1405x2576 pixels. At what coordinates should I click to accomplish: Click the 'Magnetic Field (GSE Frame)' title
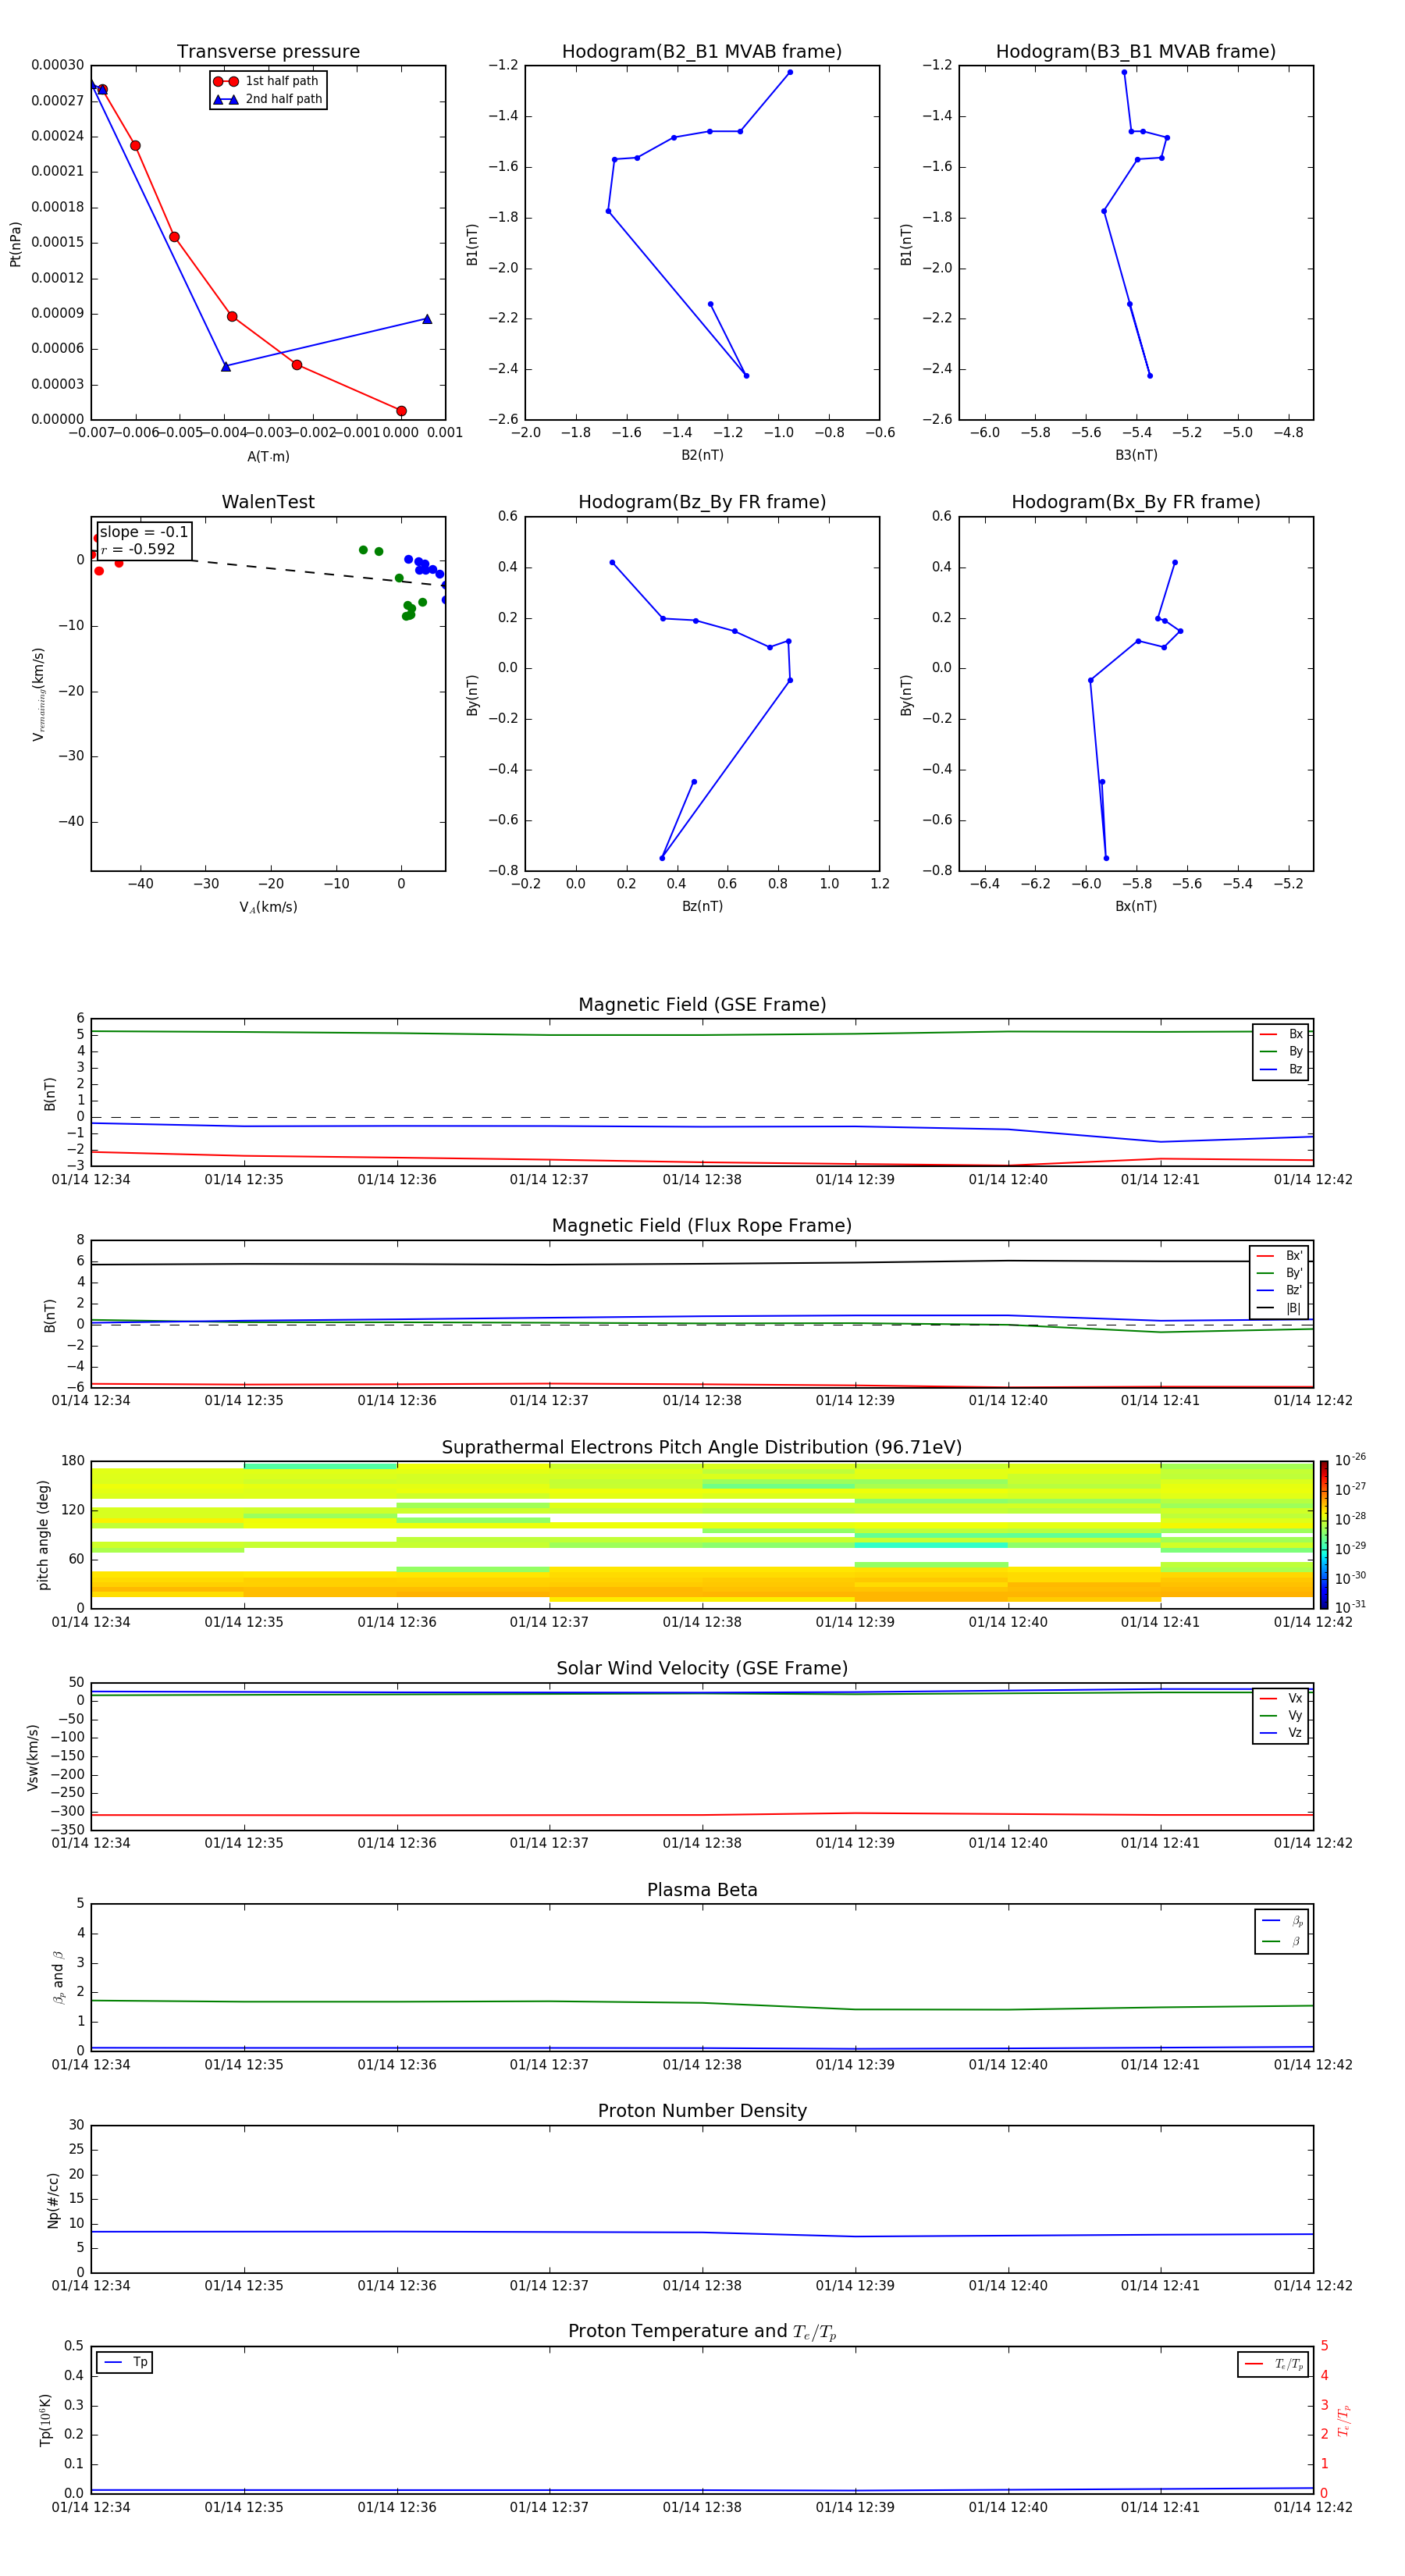tap(702, 1005)
